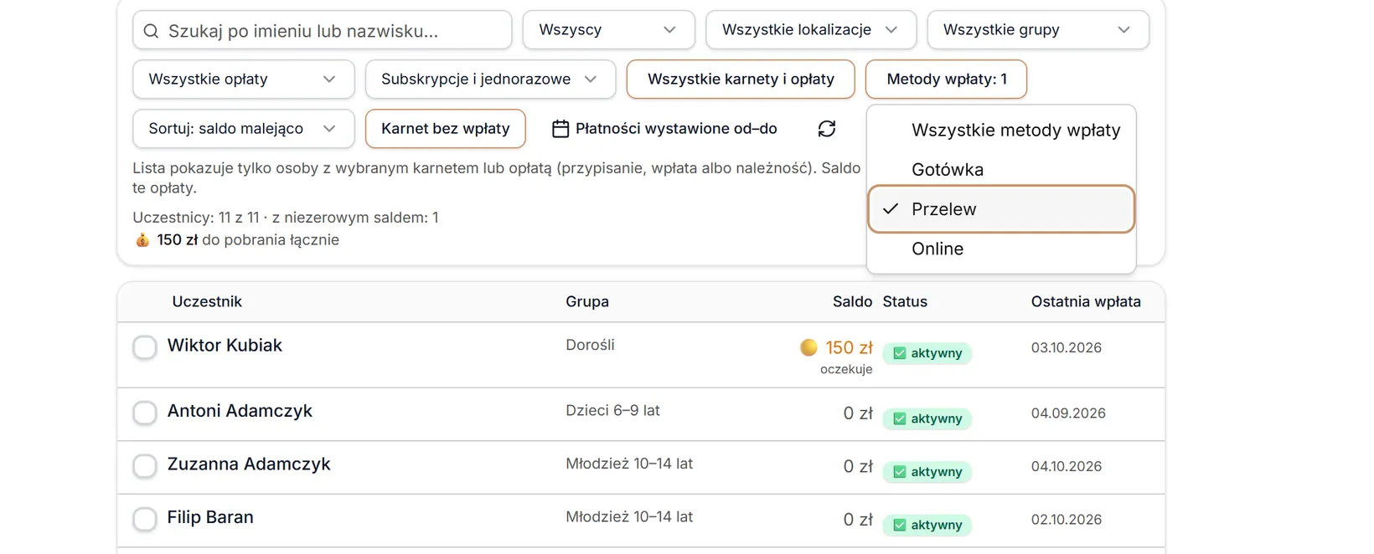1374x554 pixels.
Task: Click the 0 zł balance of Antoni Adamczyk
Action: pyautogui.click(x=858, y=413)
